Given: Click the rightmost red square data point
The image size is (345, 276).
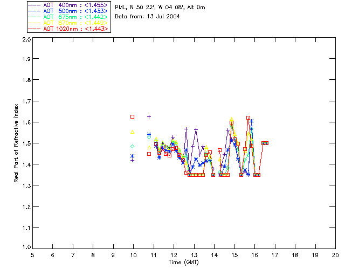Looking at the screenshot, I should click(x=266, y=143).
